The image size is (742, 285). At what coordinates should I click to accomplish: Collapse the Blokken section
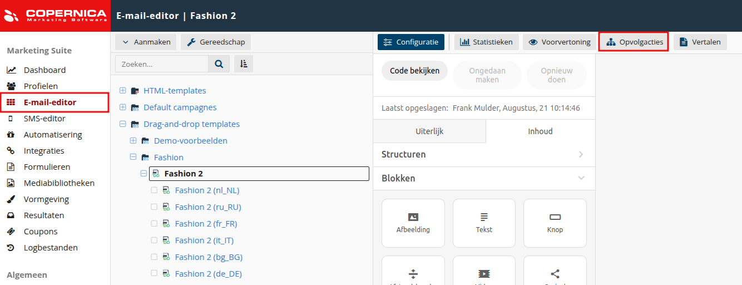click(581, 178)
